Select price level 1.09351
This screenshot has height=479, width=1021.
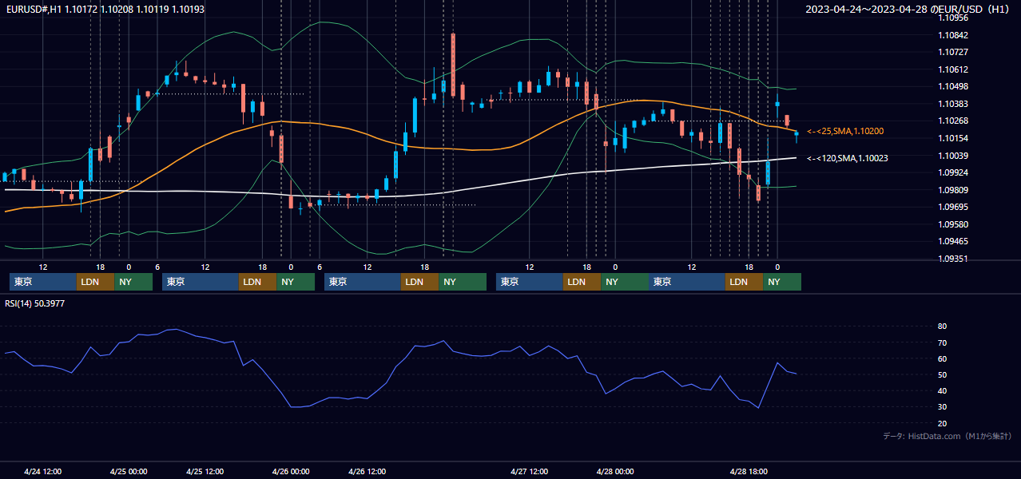pos(953,259)
